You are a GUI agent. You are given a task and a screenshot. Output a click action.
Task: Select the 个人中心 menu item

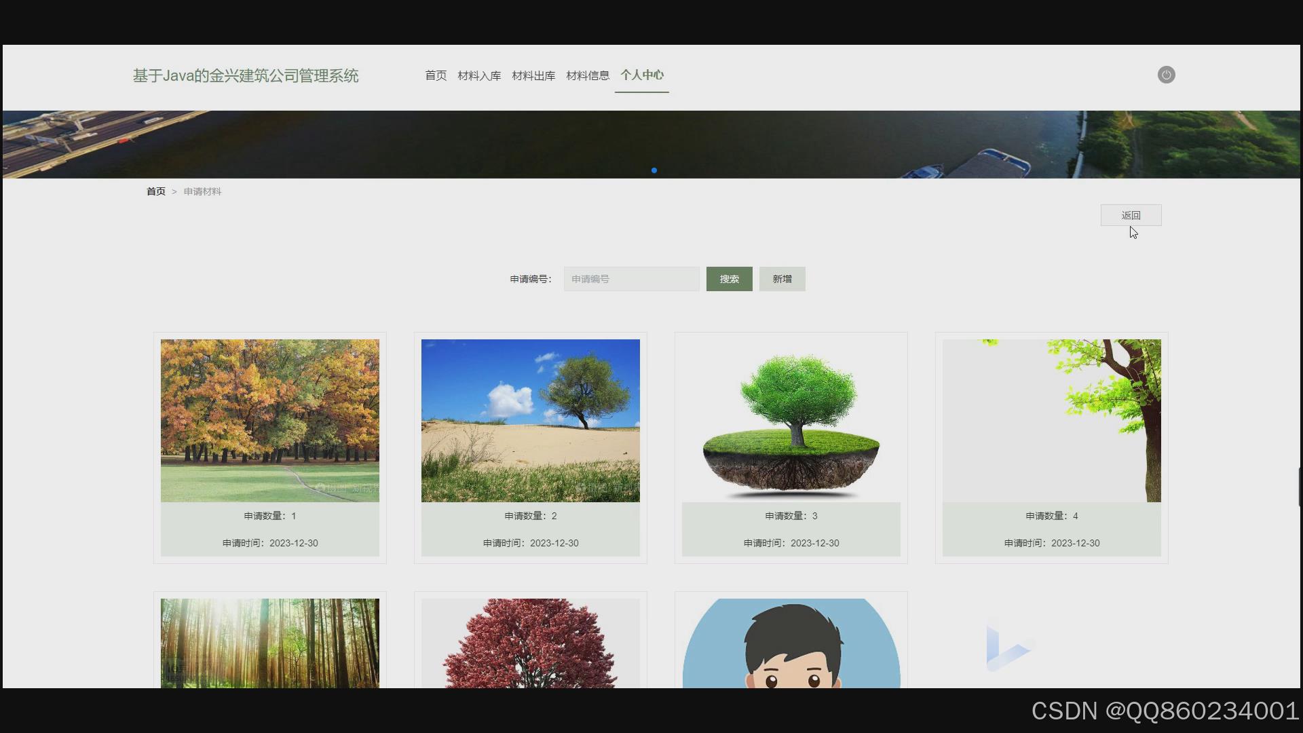click(x=642, y=75)
